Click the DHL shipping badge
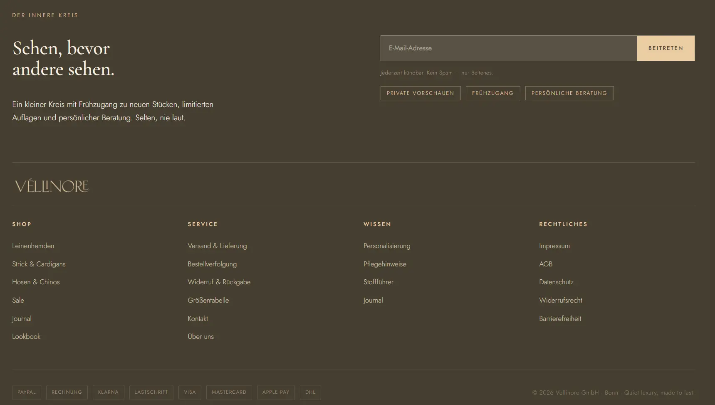Image resolution: width=715 pixels, height=405 pixels. click(x=310, y=393)
